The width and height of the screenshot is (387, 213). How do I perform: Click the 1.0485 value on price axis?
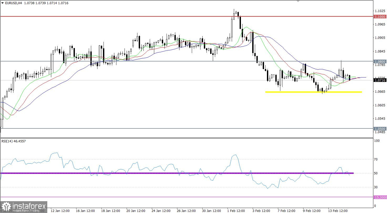pos(380,132)
